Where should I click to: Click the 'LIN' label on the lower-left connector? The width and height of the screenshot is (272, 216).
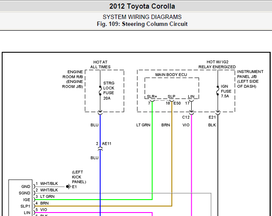click(x=27, y=213)
